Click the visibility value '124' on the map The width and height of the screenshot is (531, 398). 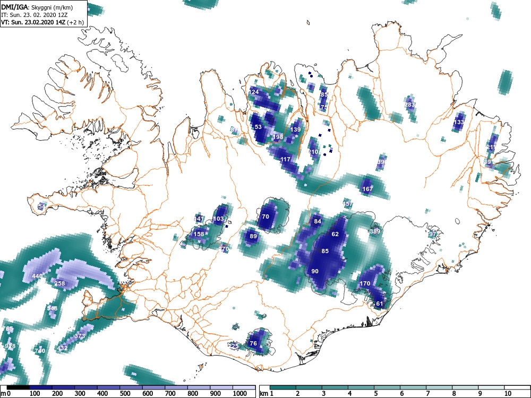pyautogui.click(x=254, y=92)
